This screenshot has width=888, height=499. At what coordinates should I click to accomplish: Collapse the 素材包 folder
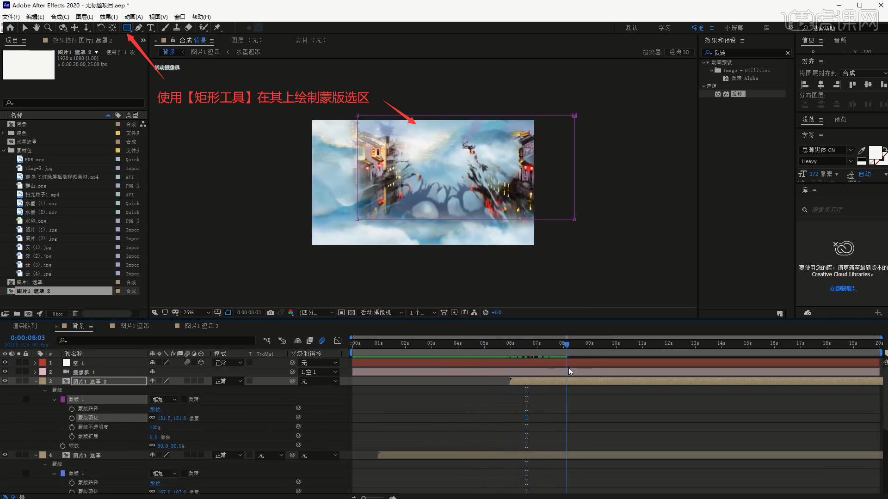tap(4, 151)
